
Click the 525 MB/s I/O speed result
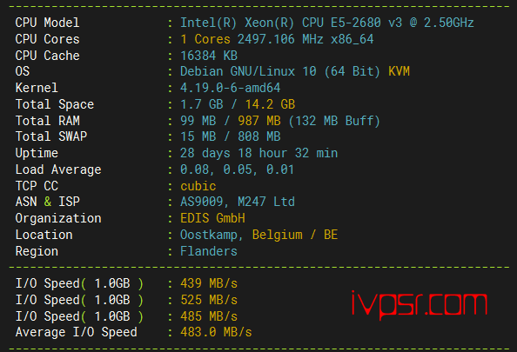coord(209,300)
